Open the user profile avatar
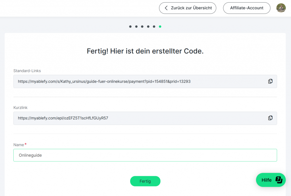291x196 pixels. [x=281, y=8]
